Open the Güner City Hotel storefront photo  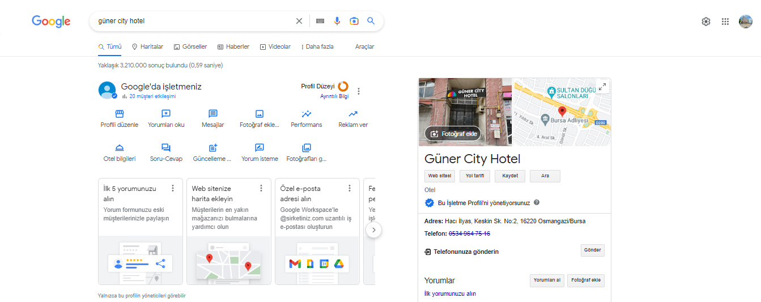[465, 112]
